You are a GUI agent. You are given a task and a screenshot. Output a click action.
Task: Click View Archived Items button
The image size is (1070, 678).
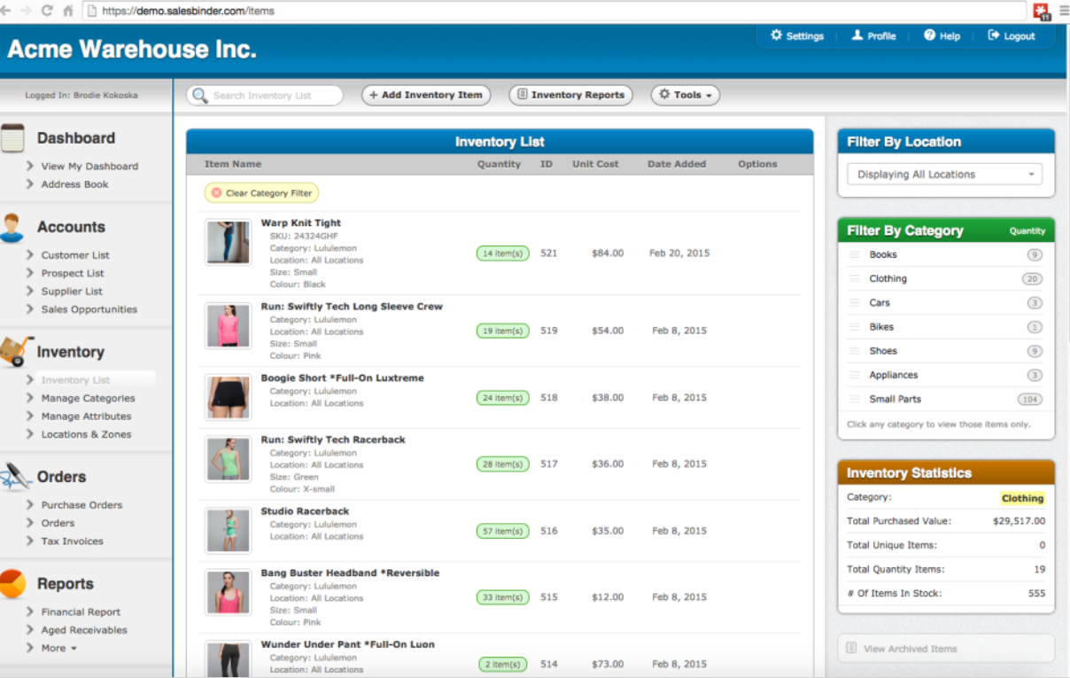pos(945,648)
